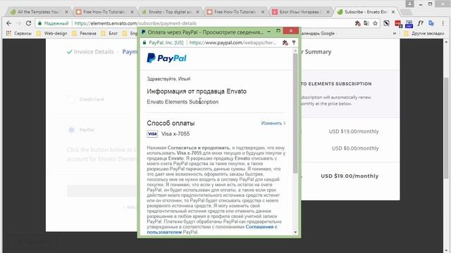Select the Credit Card radio option
Viewport: 451px width, 253px height.
click(71, 99)
